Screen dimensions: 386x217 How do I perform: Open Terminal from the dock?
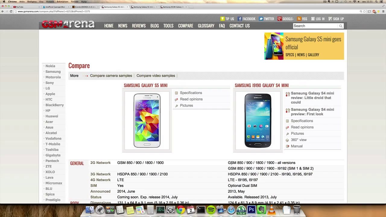[x=201, y=210]
